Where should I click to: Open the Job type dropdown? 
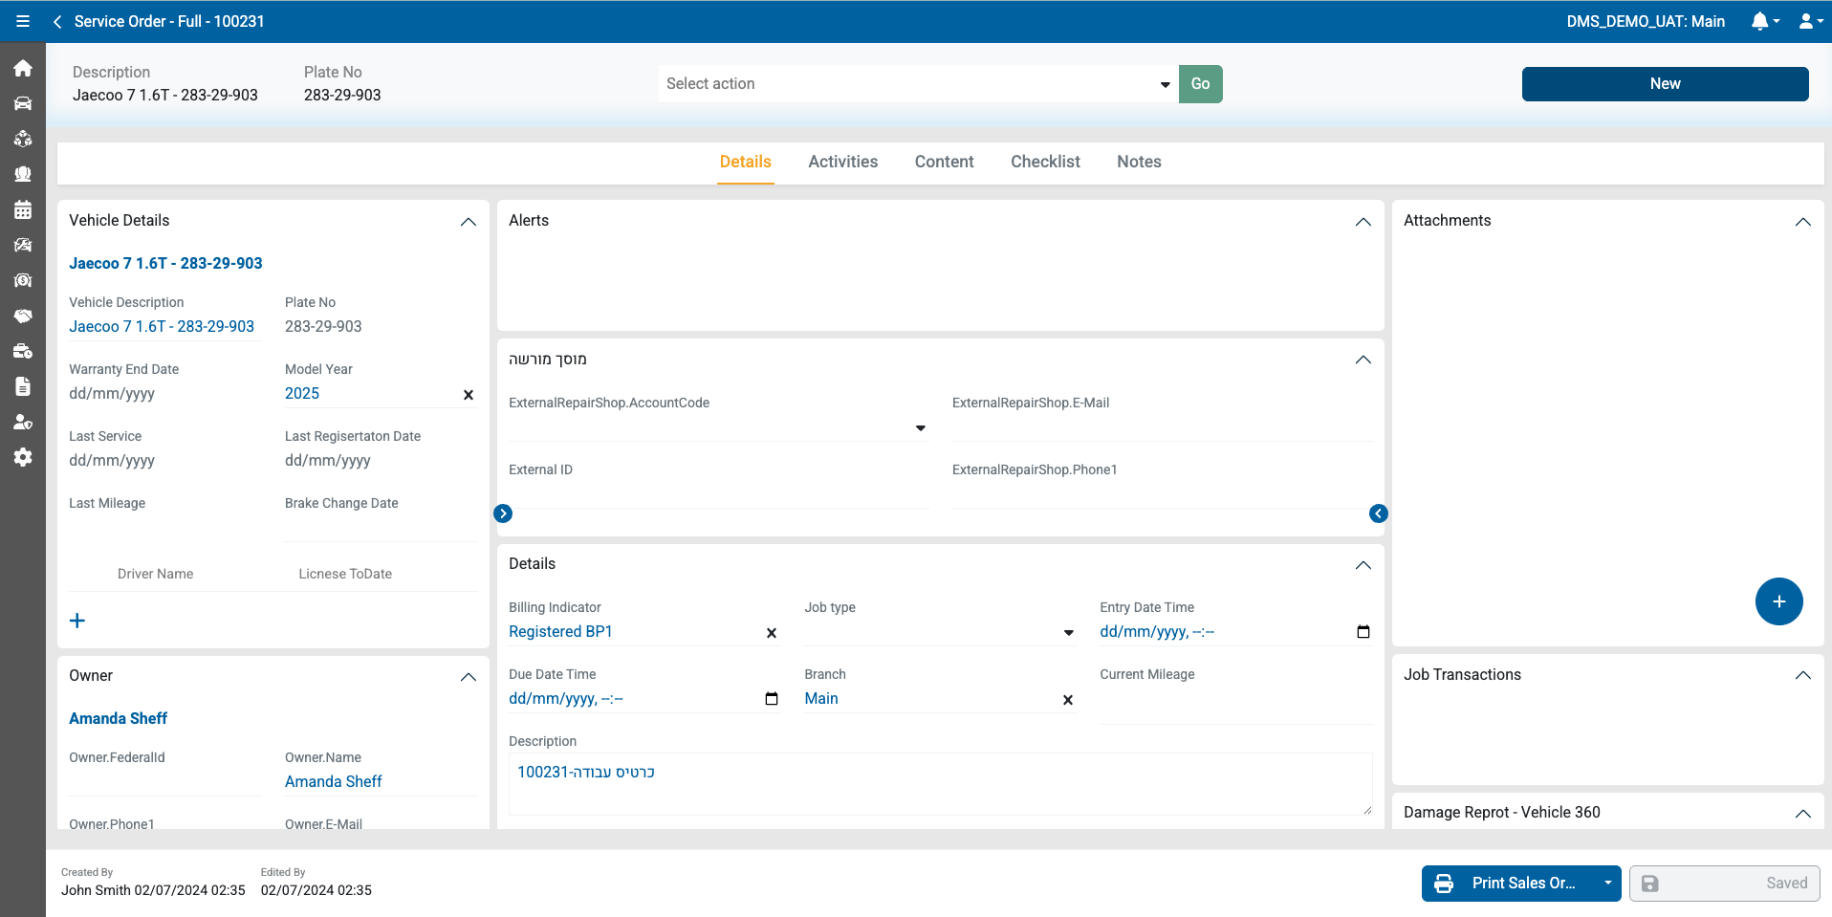940,632
